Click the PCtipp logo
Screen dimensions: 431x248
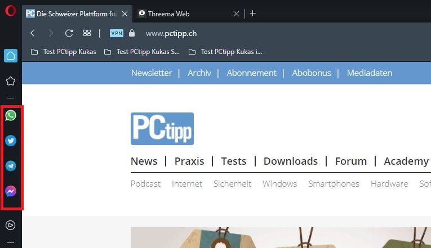point(162,129)
